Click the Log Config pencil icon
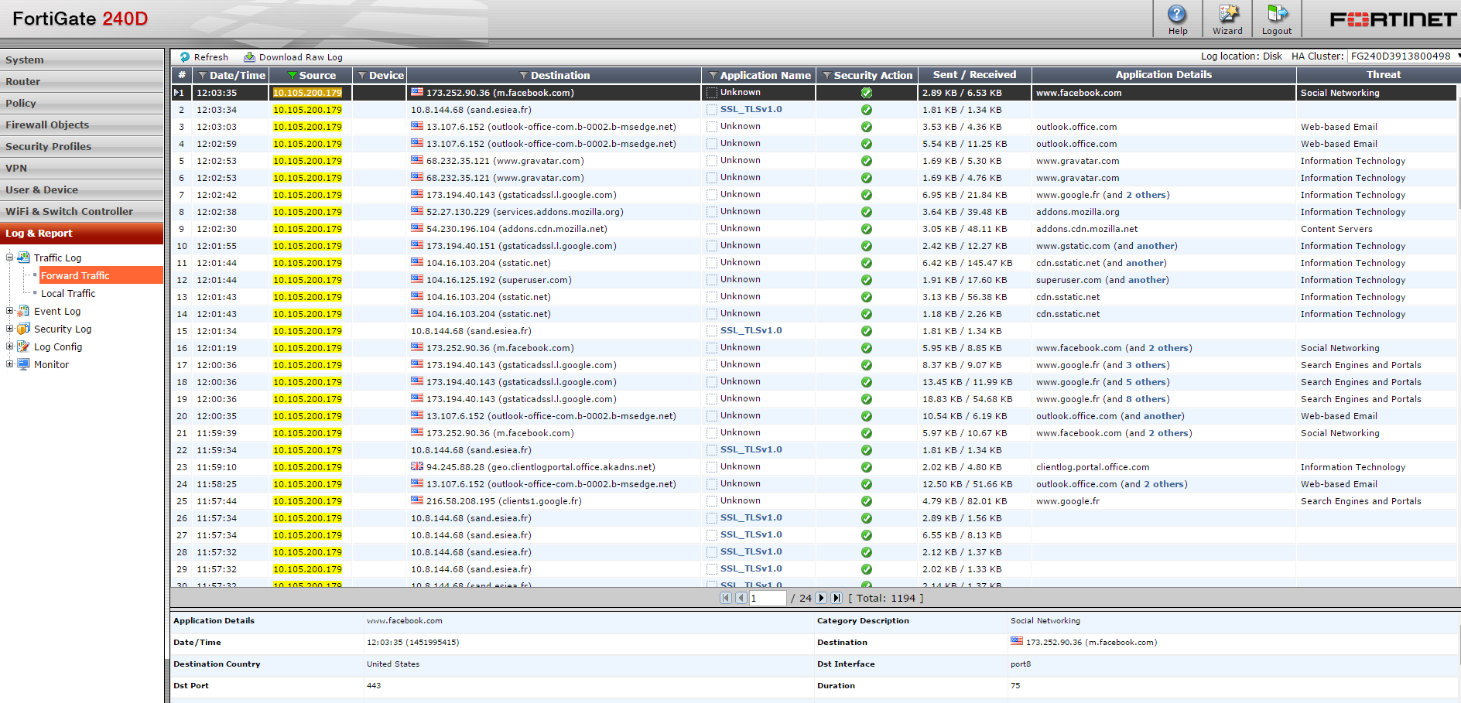This screenshot has width=1461, height=703. click(x=24, y=346)
